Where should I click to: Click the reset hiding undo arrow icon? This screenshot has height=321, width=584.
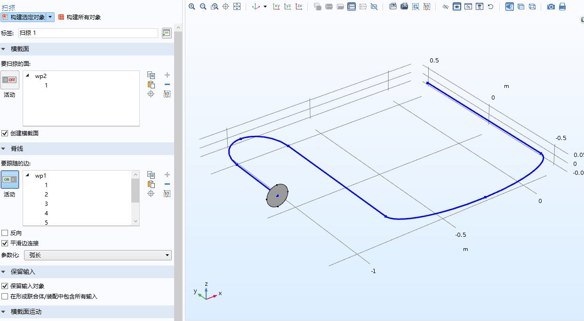(x=490, y=7)
